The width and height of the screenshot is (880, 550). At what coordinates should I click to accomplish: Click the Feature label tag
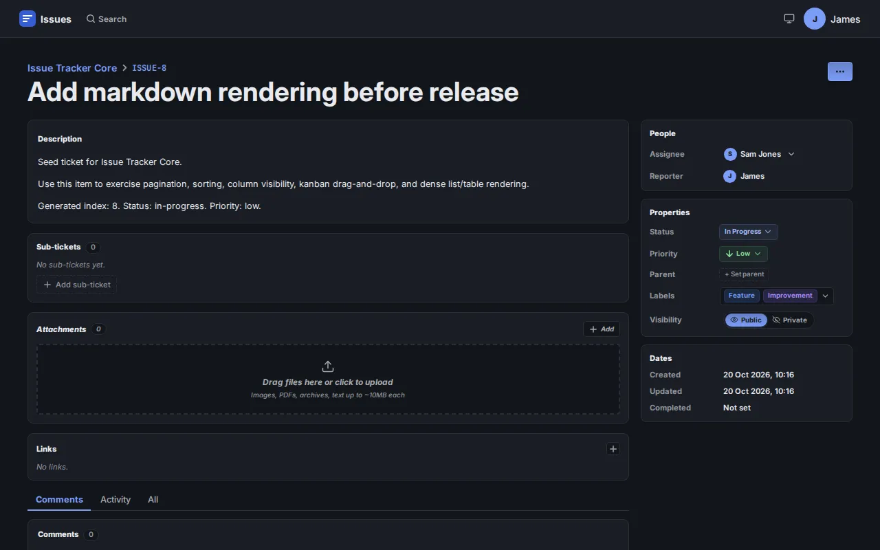coord(742,296)
